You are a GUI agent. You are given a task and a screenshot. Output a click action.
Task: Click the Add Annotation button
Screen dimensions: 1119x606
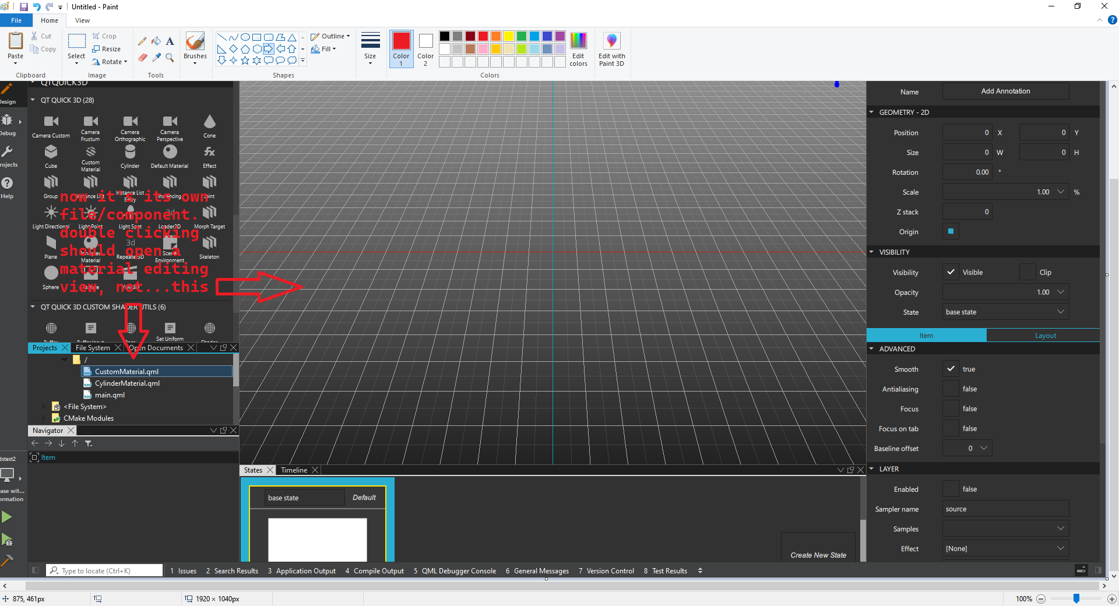tap(1005, 91)
